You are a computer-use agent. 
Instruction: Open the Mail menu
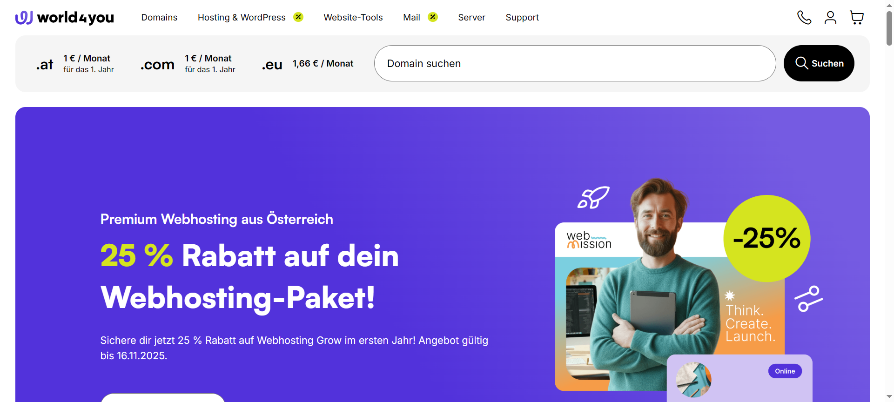[x=411, y=17]
